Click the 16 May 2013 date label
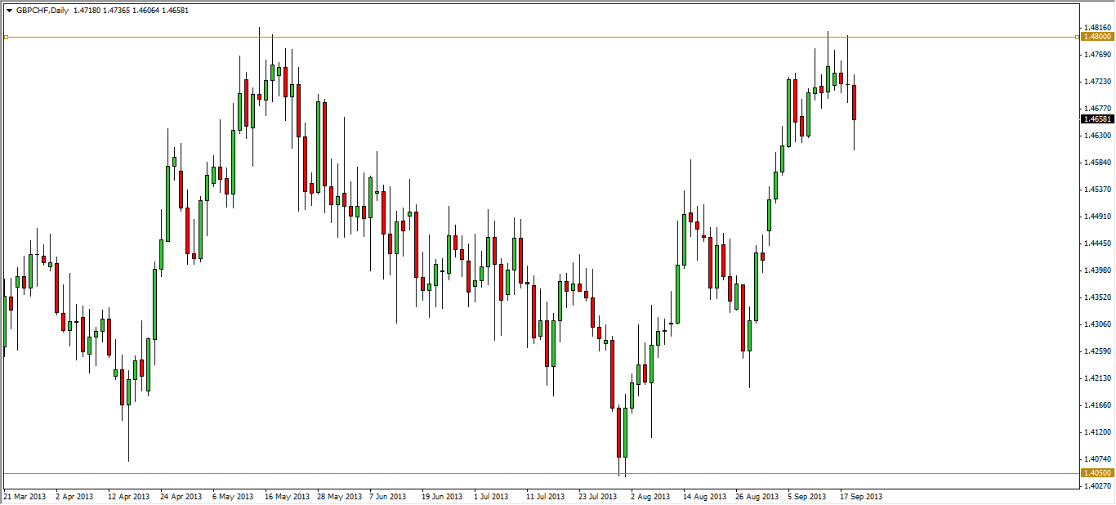Image resolution: width=1116 pixels, height=505 pixels. click(x=287, y=496)
